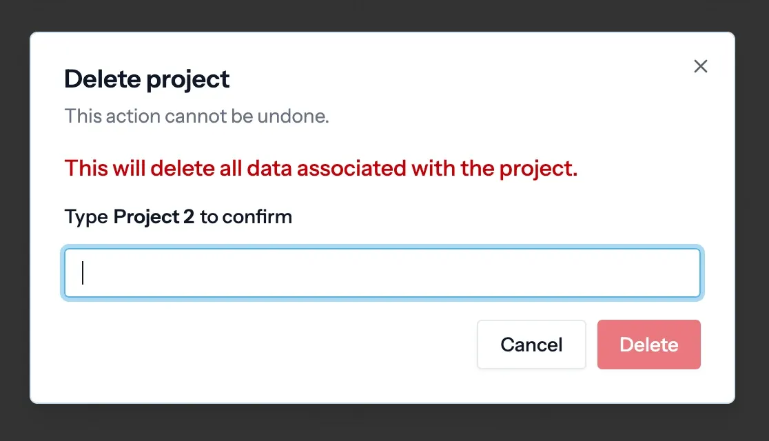
Task: Close the Delete project dialog with X
Action: pyautogui.click(x=700, y=66)
